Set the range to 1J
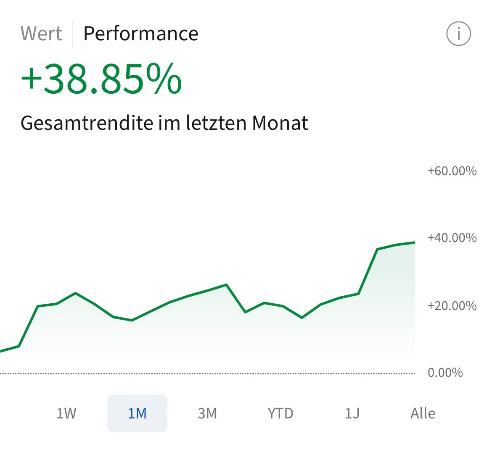This screenshot has height=455, width=492. pos(352,413)
